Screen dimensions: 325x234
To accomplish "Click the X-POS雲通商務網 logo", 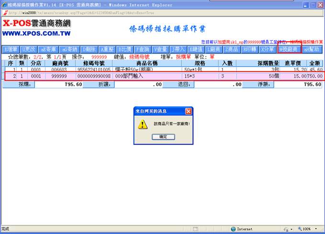I will tap(37, 28).
